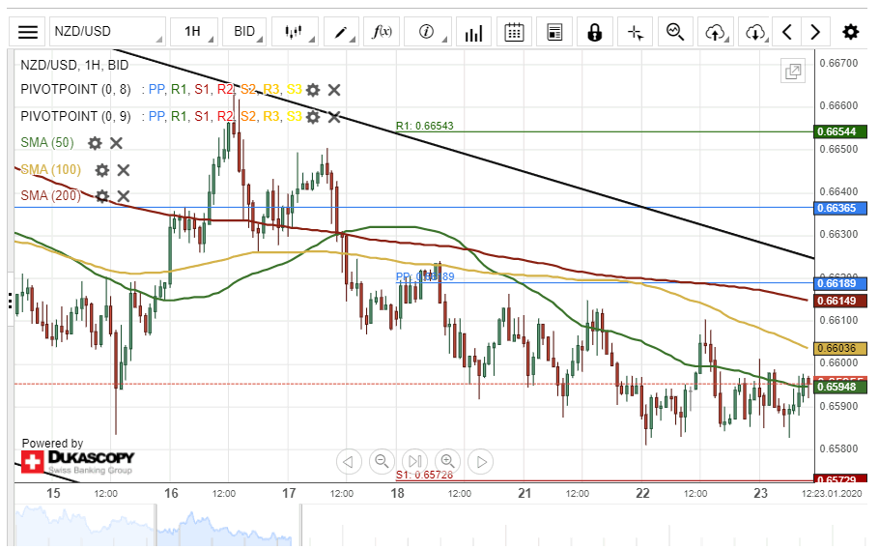
Task: Open the news panel icon
Action: point(554,31)
